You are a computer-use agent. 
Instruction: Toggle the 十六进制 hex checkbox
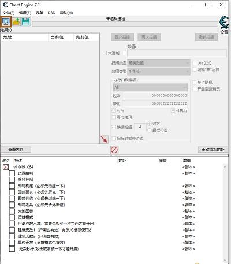pos(124,53)
